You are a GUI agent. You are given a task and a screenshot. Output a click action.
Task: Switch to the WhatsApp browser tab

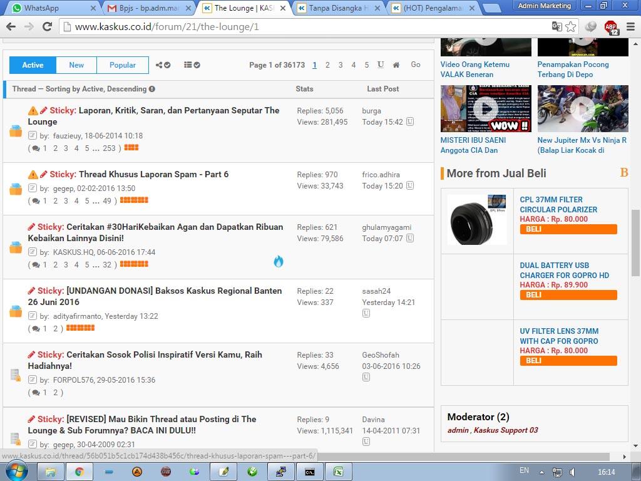point(51,8)
